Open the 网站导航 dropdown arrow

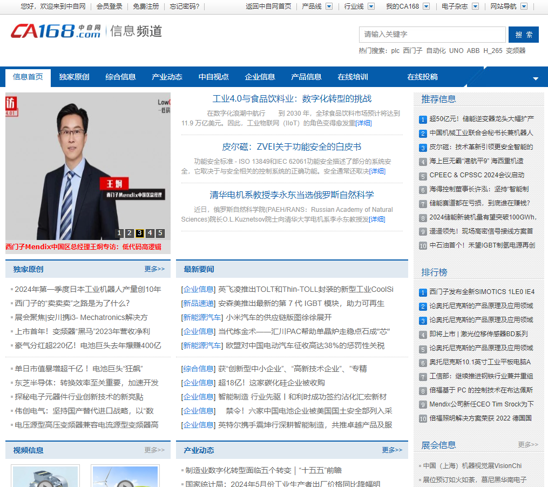pos(524,6)
